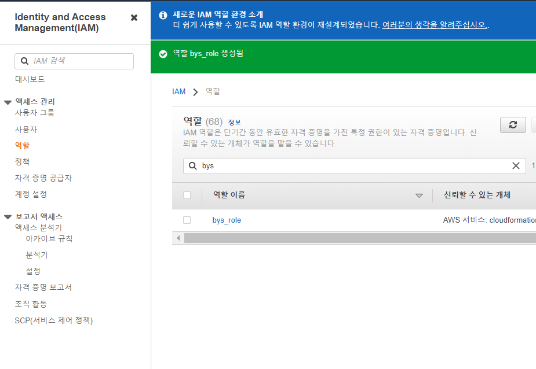The height and width of the screenshot is (369, 536).
Task: Click left arrow of horizontal scrollbar
Action: click(178, 238)
